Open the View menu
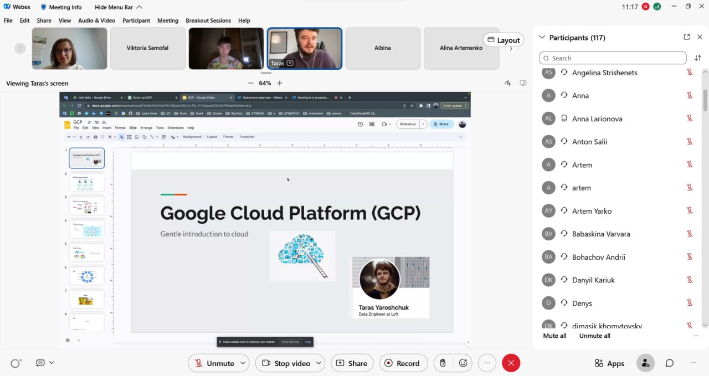 point(65,20)
